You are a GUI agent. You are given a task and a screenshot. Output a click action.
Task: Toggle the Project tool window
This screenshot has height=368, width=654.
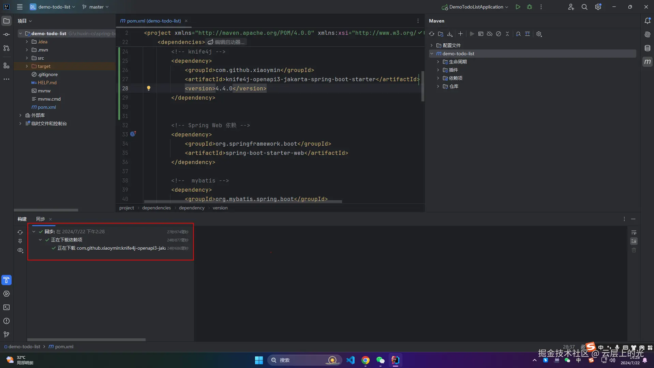click(6, 21)
